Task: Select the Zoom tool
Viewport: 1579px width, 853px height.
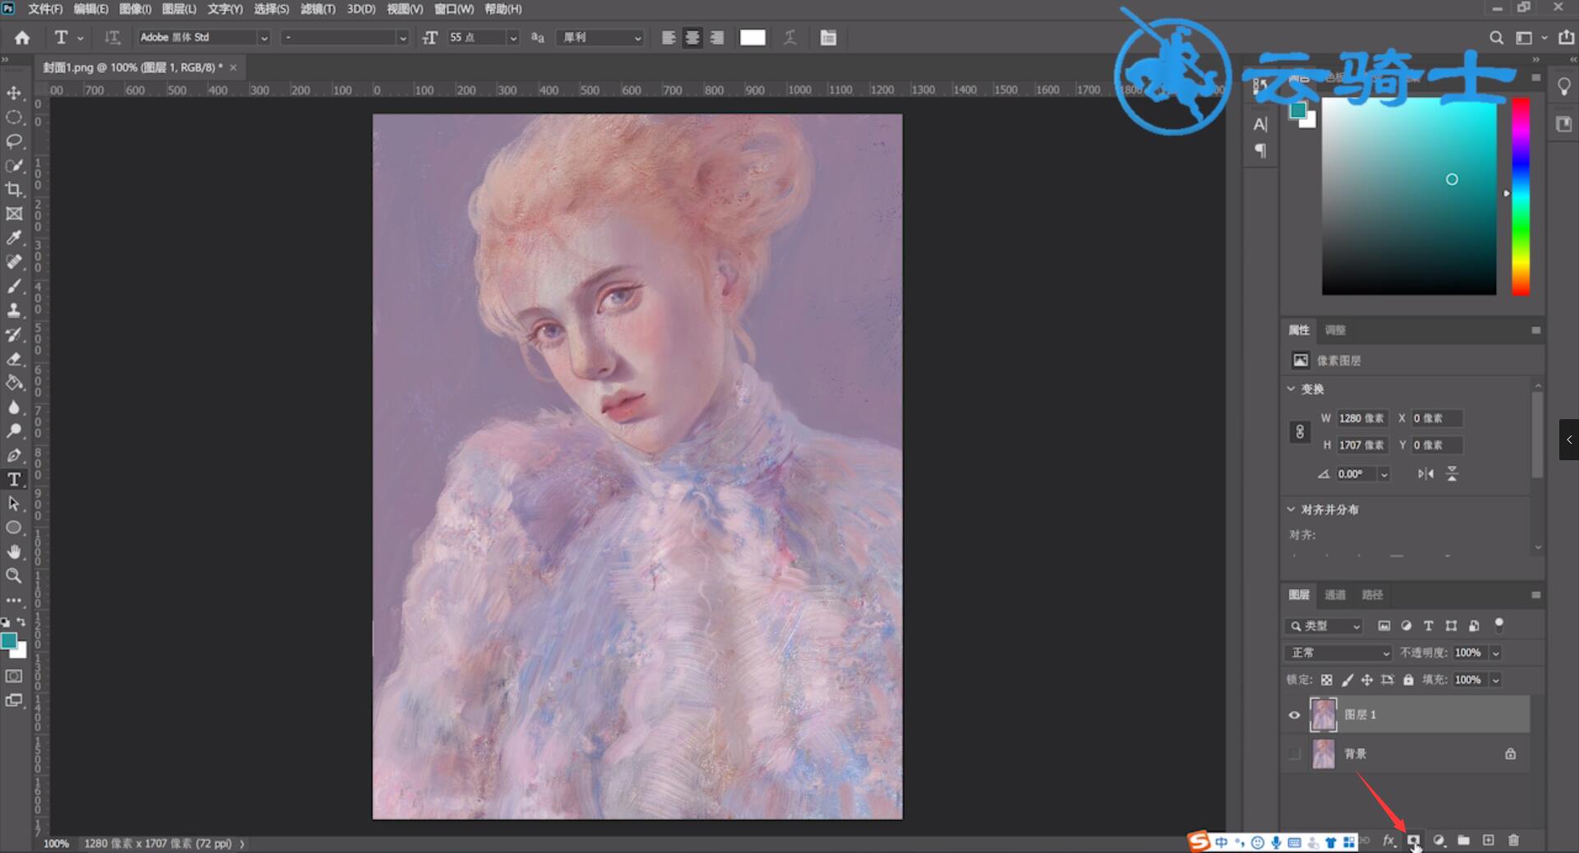Action: [14, 575]
